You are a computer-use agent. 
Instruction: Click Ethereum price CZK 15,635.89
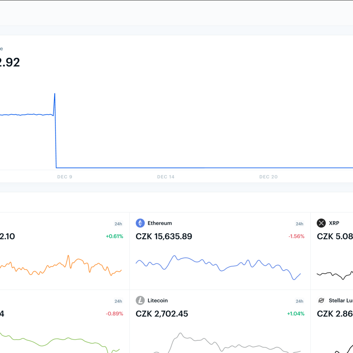coord(164,237)
